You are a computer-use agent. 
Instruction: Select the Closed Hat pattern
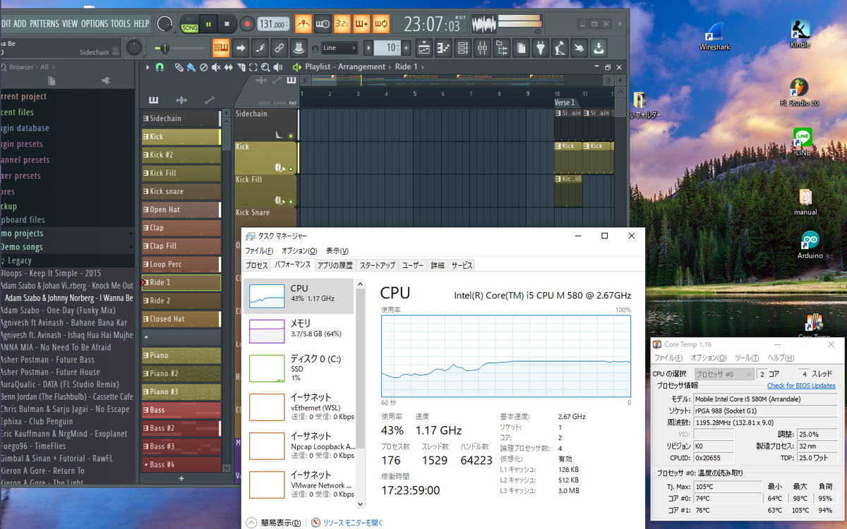(x=181, y=319)
